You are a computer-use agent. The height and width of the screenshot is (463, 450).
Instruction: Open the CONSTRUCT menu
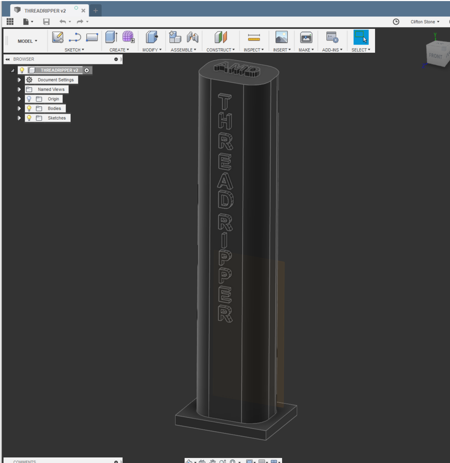[x=221, y=50]
